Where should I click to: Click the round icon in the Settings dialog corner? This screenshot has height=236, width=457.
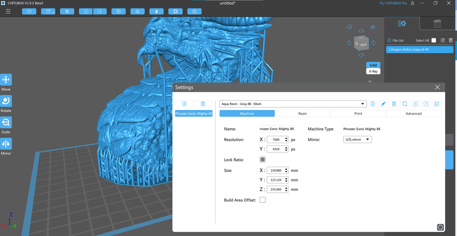point(440,227)
